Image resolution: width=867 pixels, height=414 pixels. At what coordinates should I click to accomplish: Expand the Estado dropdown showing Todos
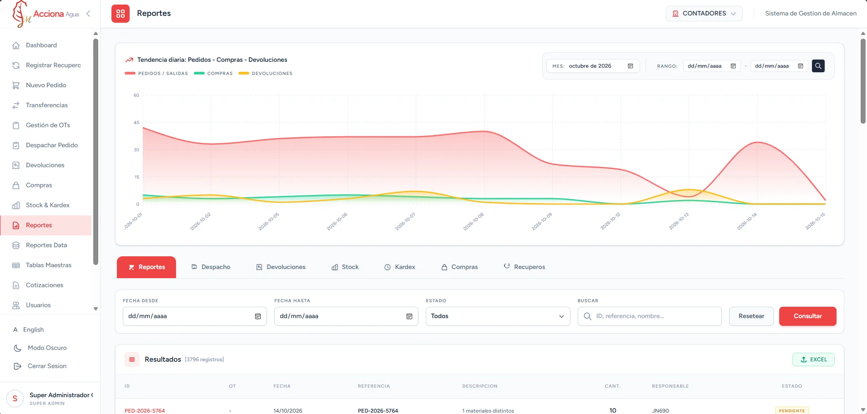point(498,316)
